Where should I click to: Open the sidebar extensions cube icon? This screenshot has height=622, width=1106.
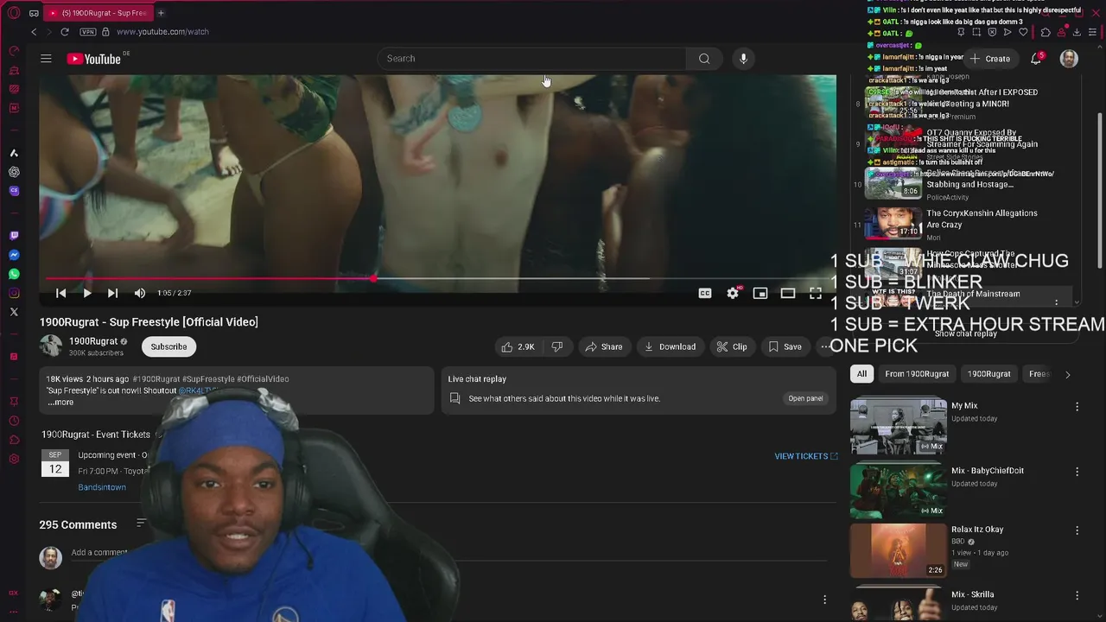coord(14,440)
